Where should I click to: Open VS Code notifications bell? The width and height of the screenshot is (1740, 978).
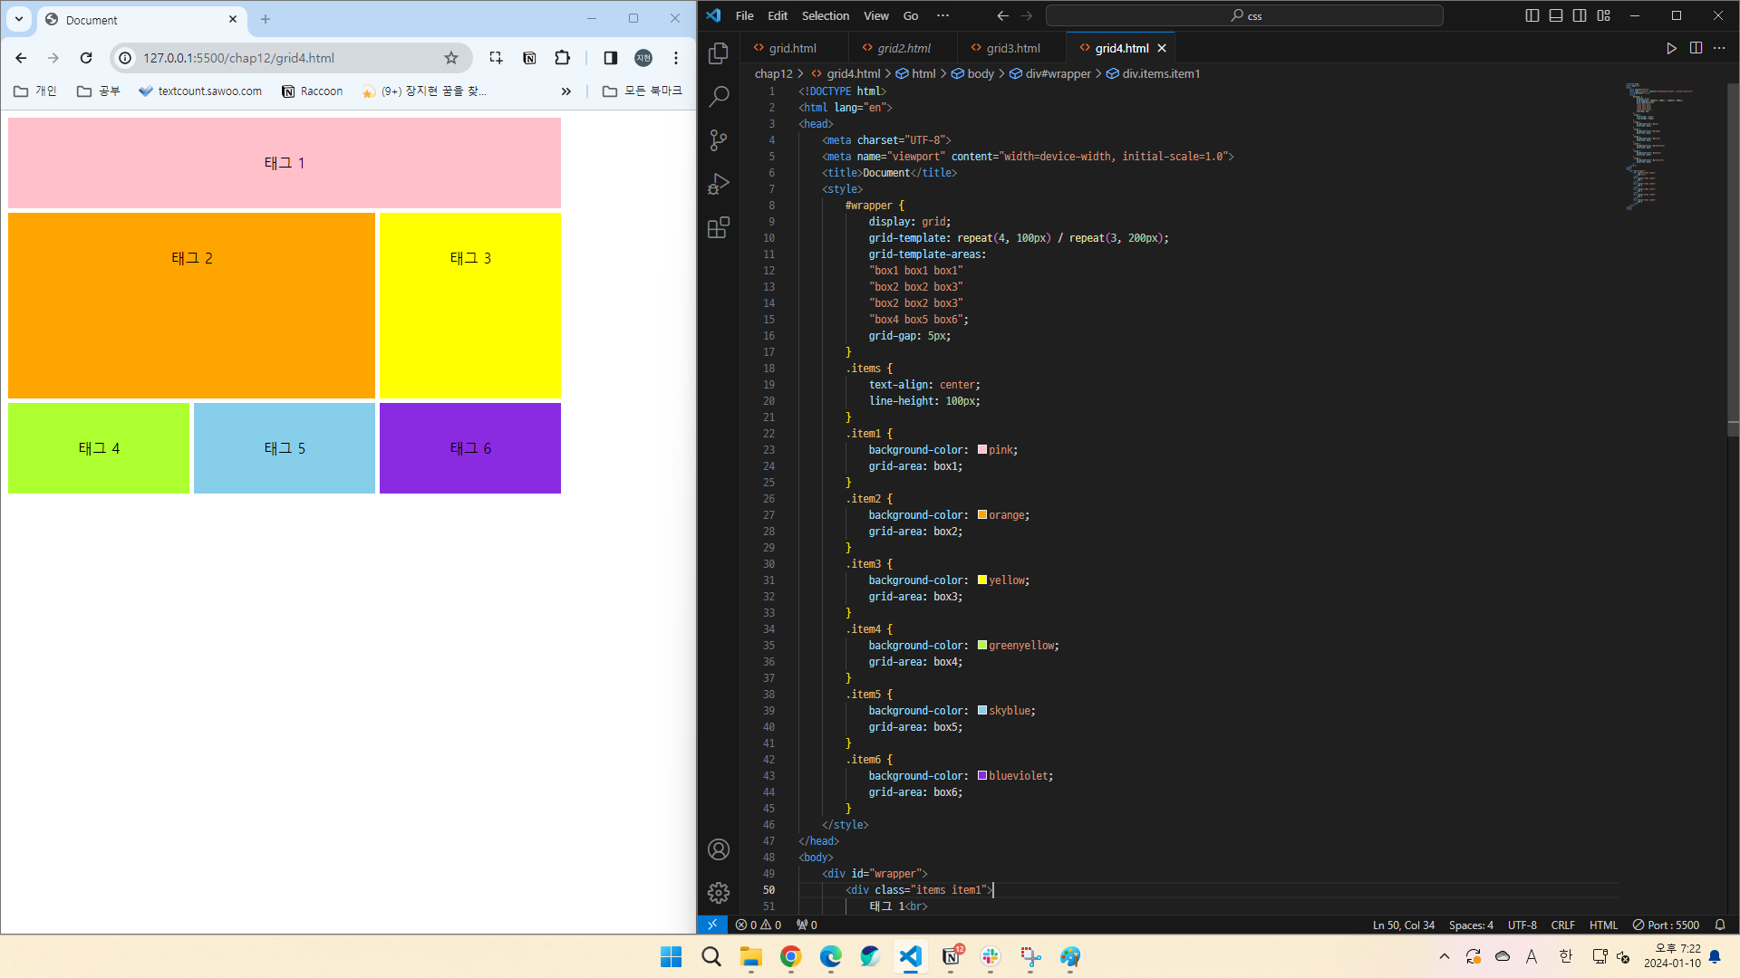[1720, 925]
